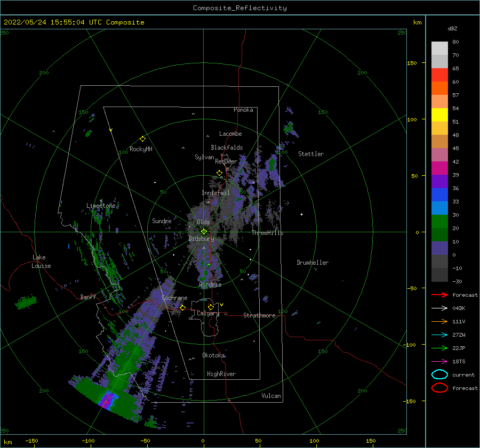Click the green 22JP arrow icon

pos(439,348)
